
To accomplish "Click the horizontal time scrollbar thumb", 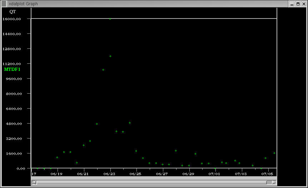I will point(151,183).
